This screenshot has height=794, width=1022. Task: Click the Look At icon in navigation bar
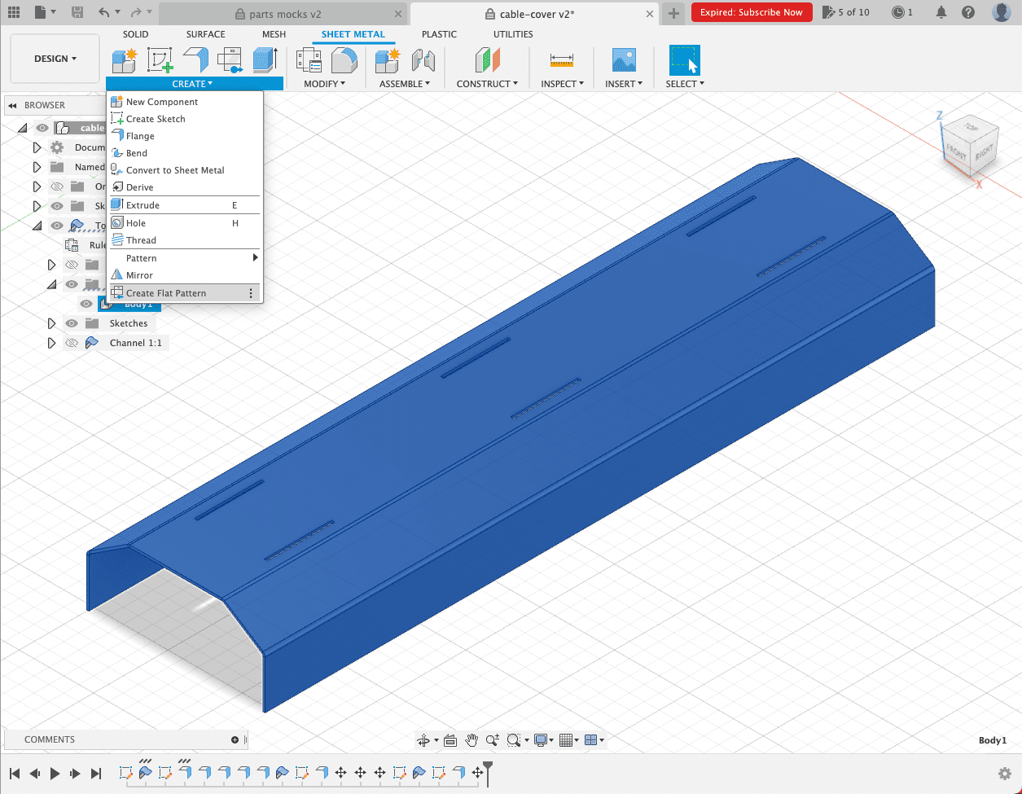[x=450, y=740]
